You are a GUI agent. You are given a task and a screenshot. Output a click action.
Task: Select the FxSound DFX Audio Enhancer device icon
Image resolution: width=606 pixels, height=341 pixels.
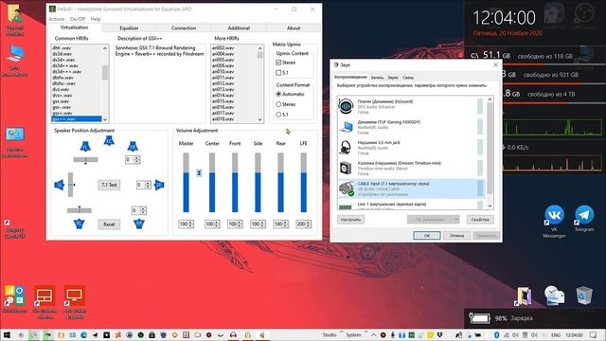(x=346, y=106)
